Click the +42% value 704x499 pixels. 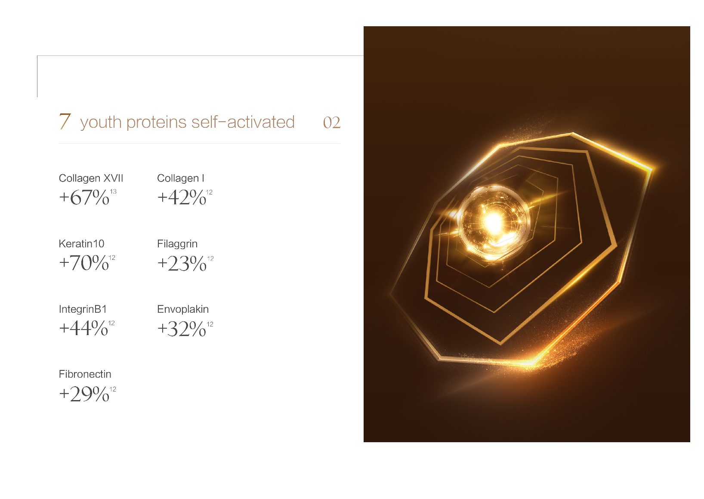(182, 198)
